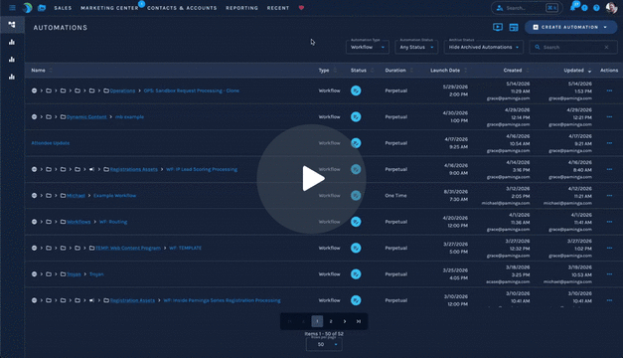Click root globe icon in mb example breadcrumb

34,117
